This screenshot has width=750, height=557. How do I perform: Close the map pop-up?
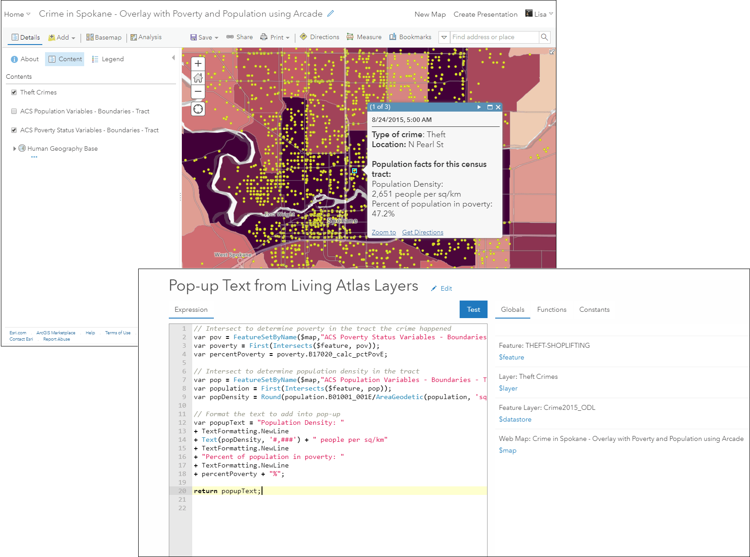click(498, 107)
